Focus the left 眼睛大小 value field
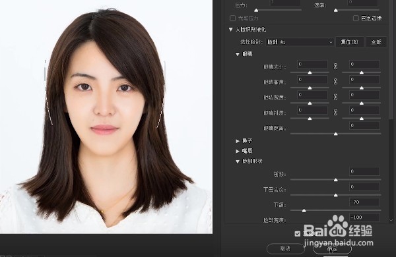396x257 pixels. click(312, 65)
